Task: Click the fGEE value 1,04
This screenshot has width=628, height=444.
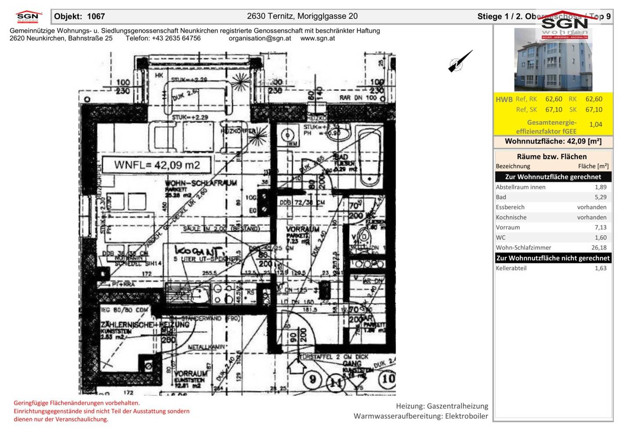Action: tap(595, 124)
